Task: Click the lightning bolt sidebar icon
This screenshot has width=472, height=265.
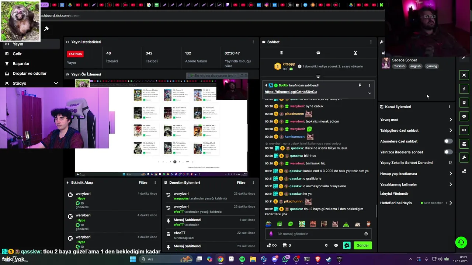Action: [x=464, y=89]
